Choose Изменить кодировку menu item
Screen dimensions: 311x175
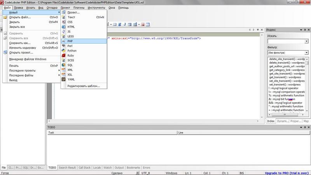click(x=31, y=48)
